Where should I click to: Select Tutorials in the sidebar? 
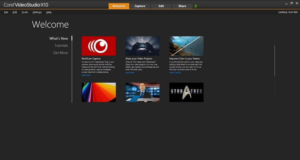tap(61, 45)
